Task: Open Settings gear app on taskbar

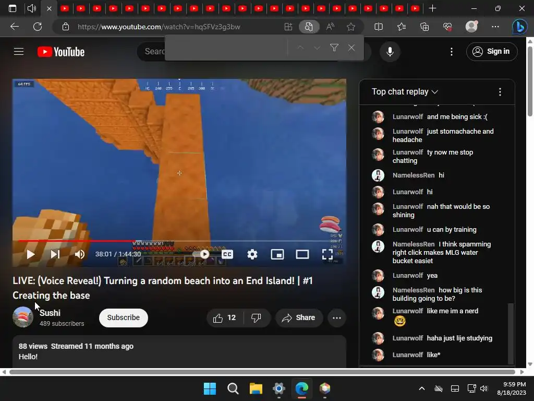Action: (278, 388)
